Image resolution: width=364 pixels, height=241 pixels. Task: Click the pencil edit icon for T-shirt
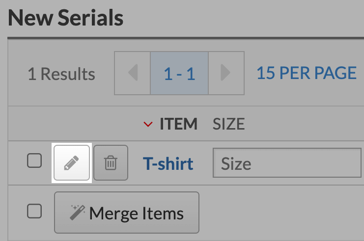click(72, 163)
